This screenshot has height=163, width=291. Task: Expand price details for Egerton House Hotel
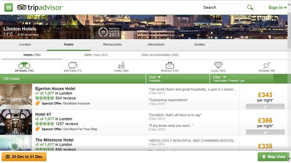[x=265, y=107]
